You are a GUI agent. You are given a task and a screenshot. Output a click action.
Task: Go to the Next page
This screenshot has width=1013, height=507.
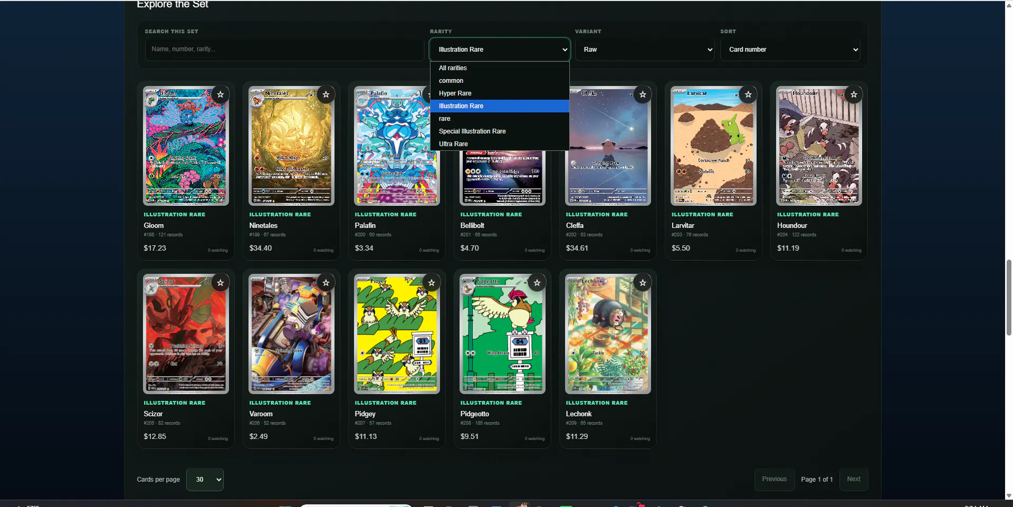coord(853,480)
